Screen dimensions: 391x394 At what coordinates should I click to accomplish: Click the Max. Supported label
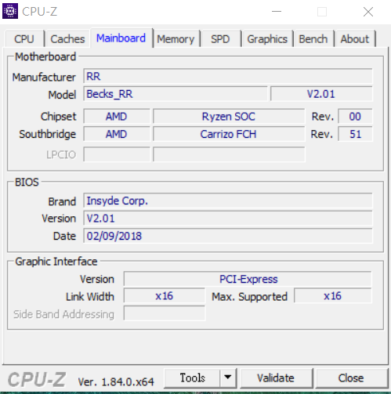click(249, 297)
